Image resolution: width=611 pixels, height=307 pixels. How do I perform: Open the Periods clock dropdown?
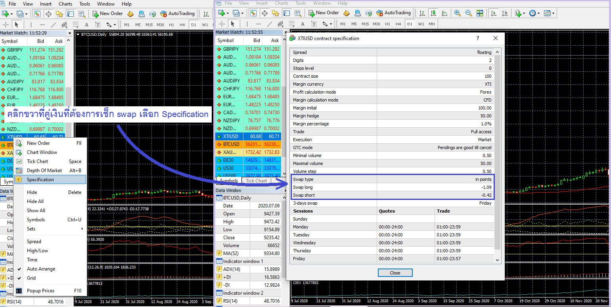click(x=534, y=13)
